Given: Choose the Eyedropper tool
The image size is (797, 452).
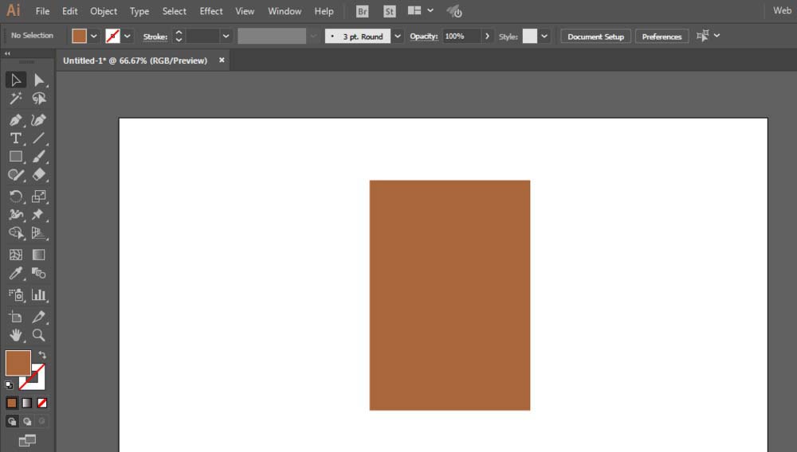Looking at the screenshot, I should 15,274.
